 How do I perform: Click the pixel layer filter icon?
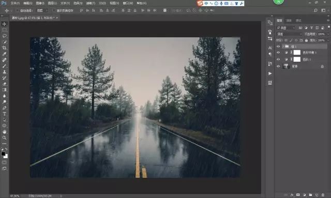300,27
